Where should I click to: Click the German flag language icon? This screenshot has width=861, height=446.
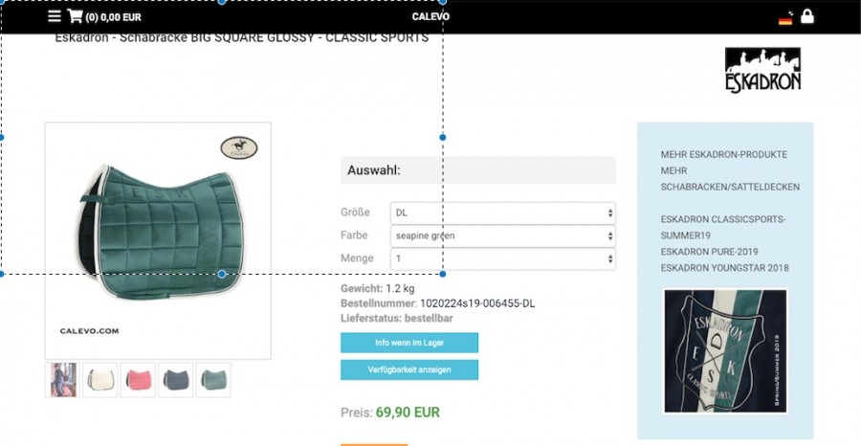785,20
